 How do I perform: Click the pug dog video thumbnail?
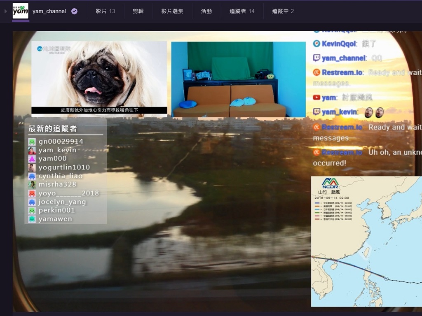pos(99,77)
